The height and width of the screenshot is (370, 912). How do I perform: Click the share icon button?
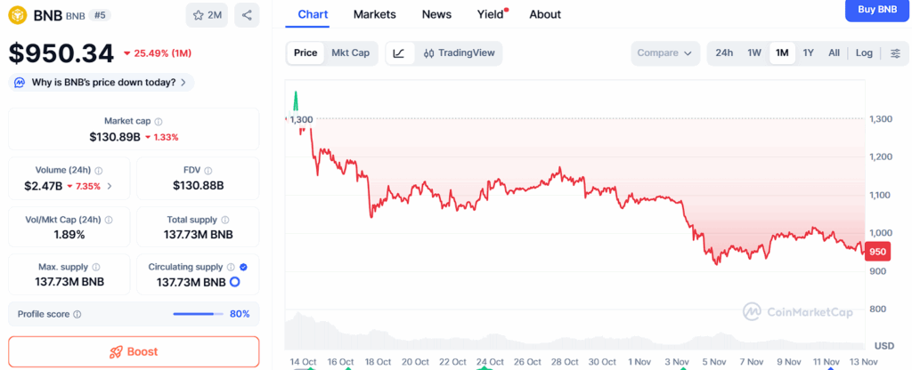pos(247,15)
